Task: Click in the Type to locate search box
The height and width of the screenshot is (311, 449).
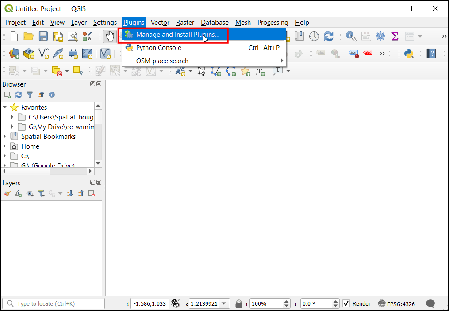Action: (54, 303)
